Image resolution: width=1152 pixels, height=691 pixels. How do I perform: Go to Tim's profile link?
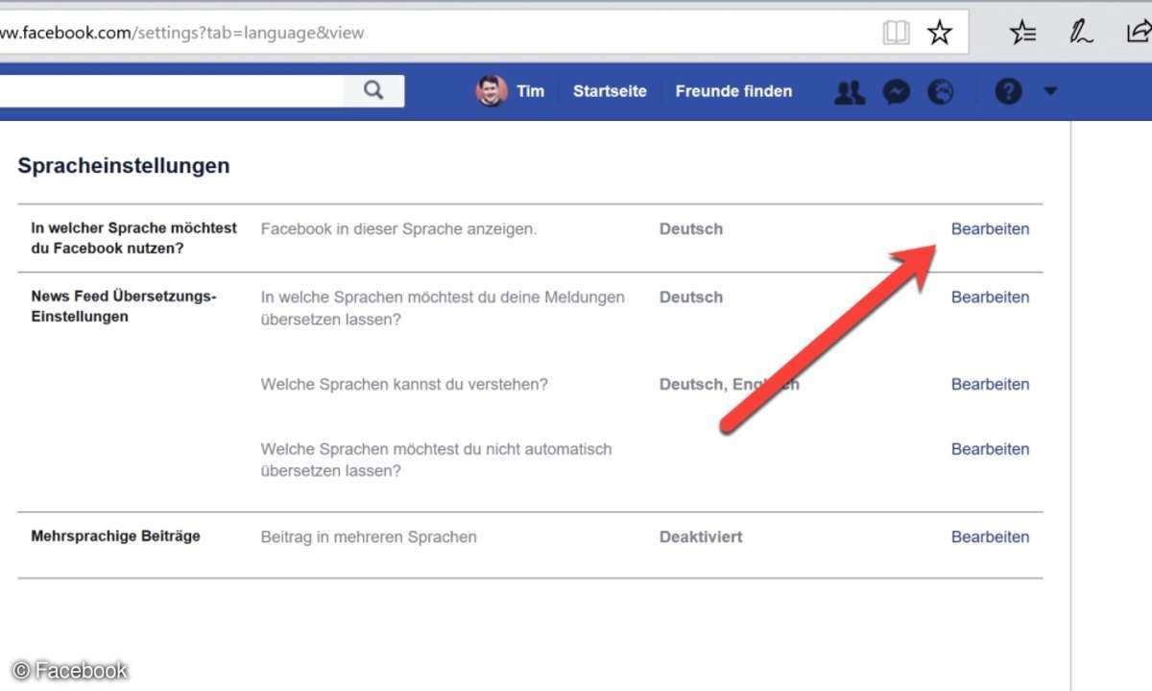(x=530, y=91)
